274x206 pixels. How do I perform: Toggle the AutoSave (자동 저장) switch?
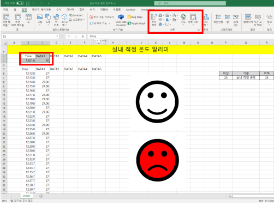20,3
